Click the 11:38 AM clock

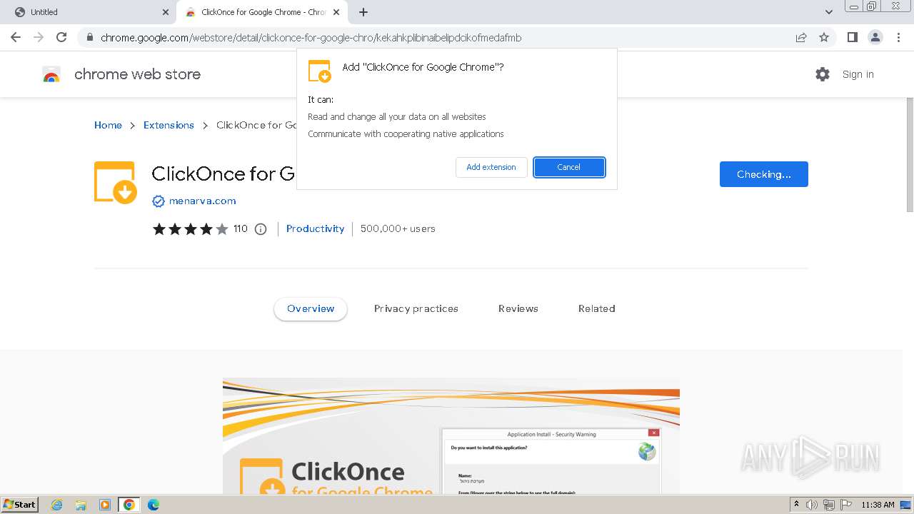(x=878, y=505)
